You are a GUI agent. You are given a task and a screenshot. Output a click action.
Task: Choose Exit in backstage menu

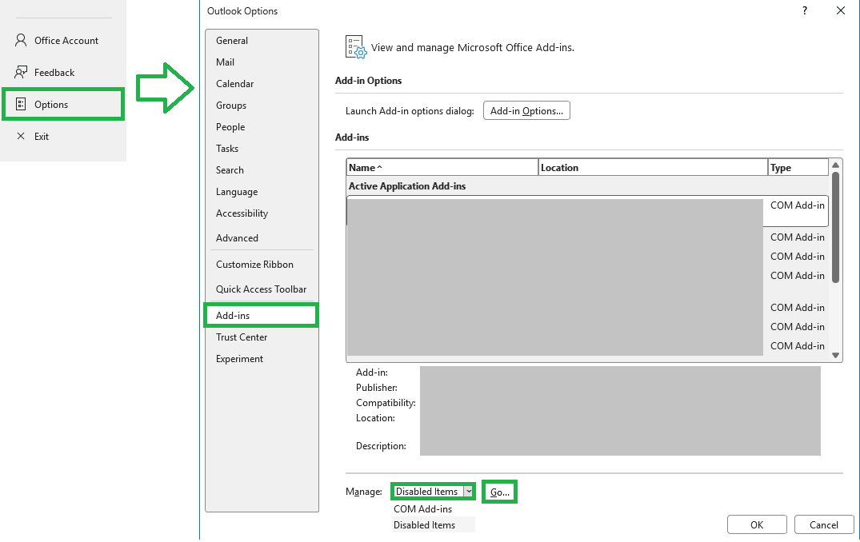click(x=63, y=137)
